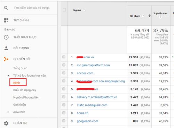Expand the AdWords section
The width and height of the screenshot is (174, 128).
(8, 112)
